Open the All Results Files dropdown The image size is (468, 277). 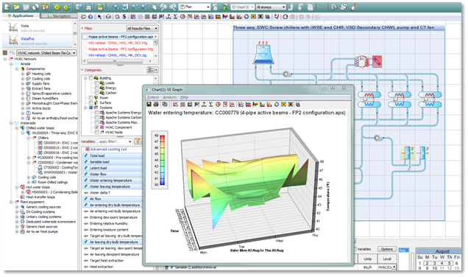click(x=142, y=29)
